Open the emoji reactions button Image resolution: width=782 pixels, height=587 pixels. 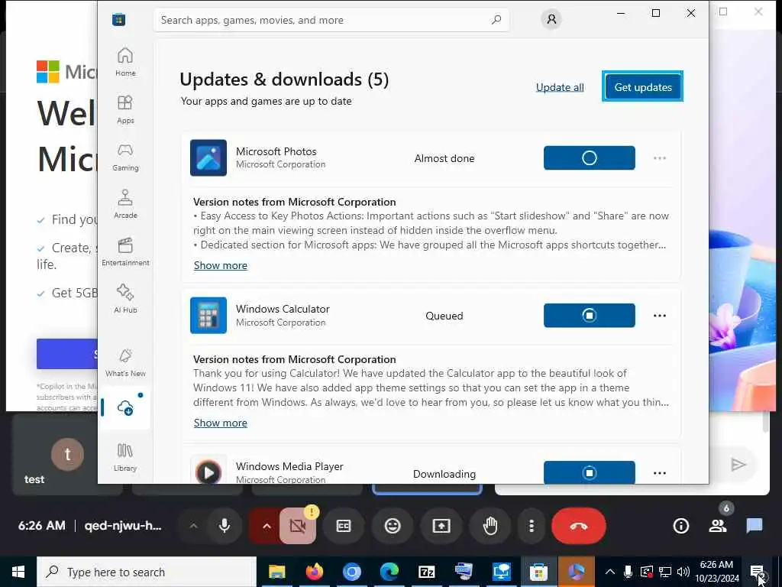point(393,526)
